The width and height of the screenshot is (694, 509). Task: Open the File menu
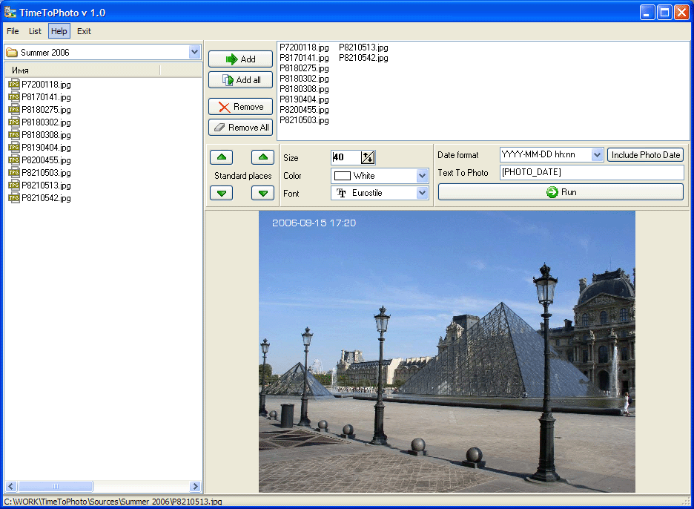[x=13, y=31]
